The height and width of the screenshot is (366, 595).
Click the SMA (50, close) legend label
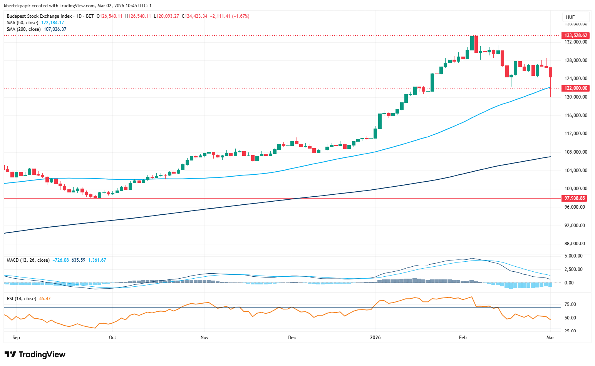pos(22,23)
